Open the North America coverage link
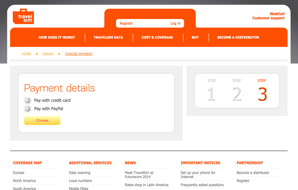 tap(24, 181)
